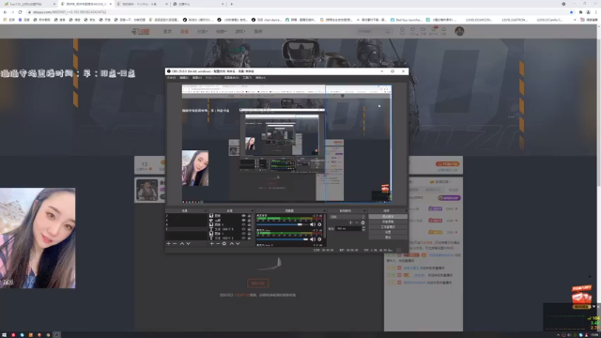Remove selected scene with minus icon
The height and width of the screenshot is (338, 601).
pyautogui.click(x=175, y=244)
